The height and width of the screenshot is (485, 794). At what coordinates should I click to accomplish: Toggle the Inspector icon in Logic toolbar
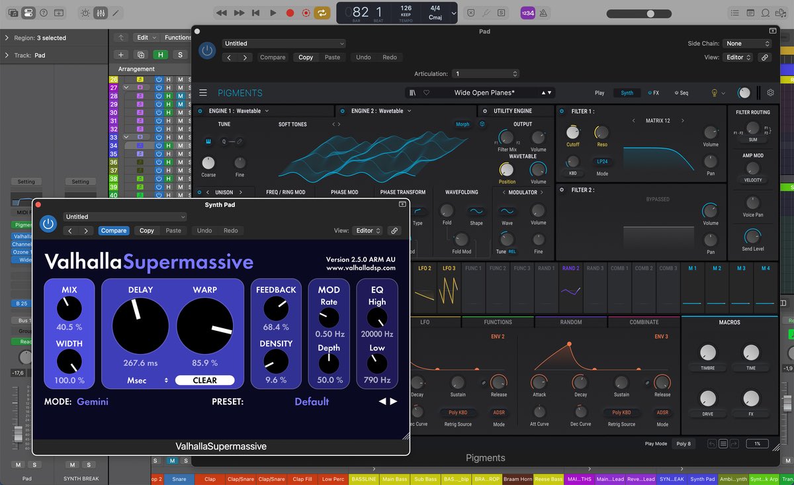28,13
